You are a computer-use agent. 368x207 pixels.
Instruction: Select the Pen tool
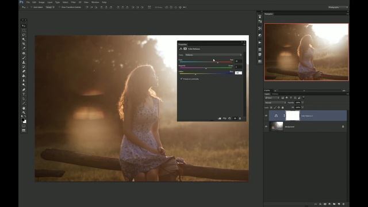coord(24,90)
